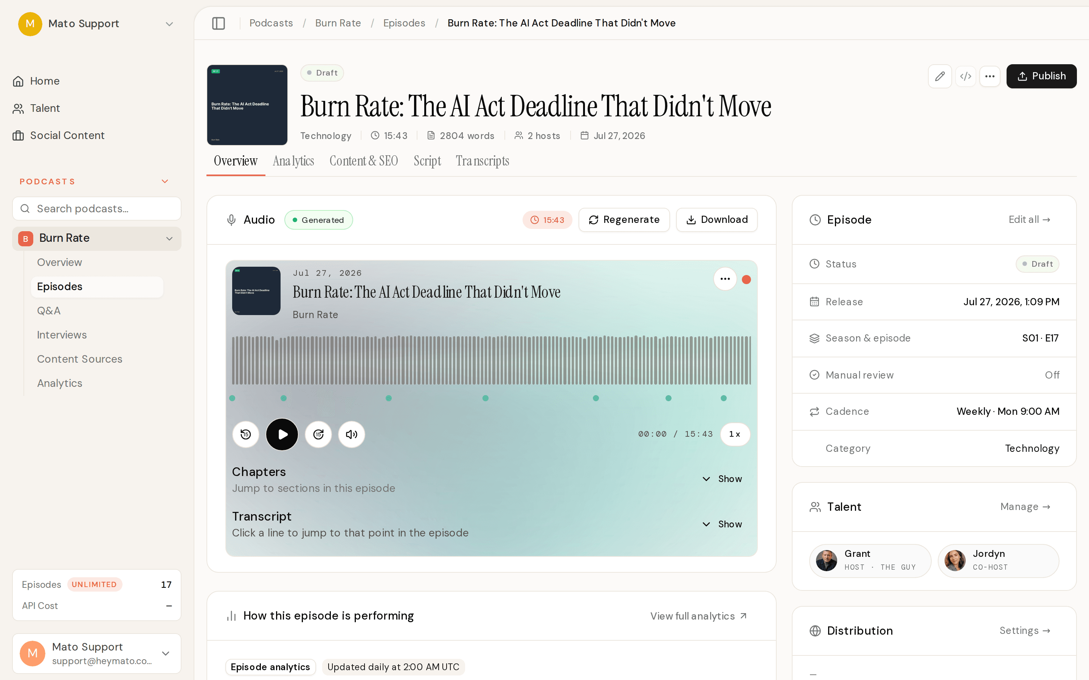Click Edit all in Episode panel
The width and height of the screenshot is (1089, 680).
click(1030, 220)
